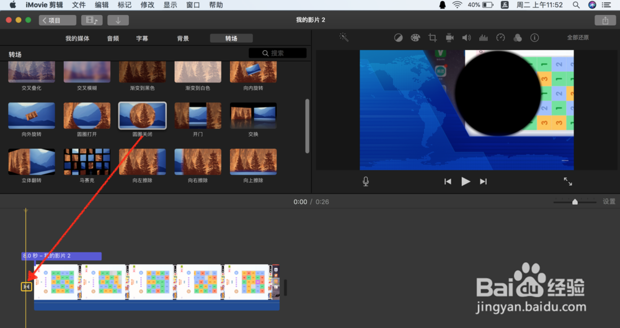This screenshot has width=620, height=328.
Task: Play the movie preview
Action: point(466,181)
